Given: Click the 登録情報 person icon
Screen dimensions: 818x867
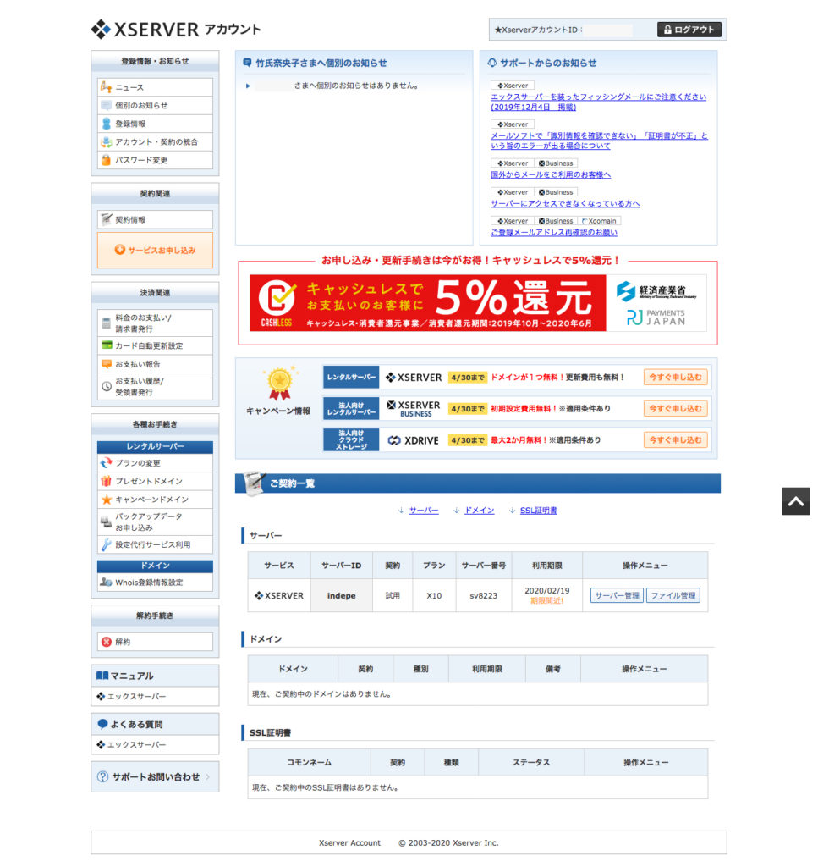Looking at the screenshot, I should point(106,124).
